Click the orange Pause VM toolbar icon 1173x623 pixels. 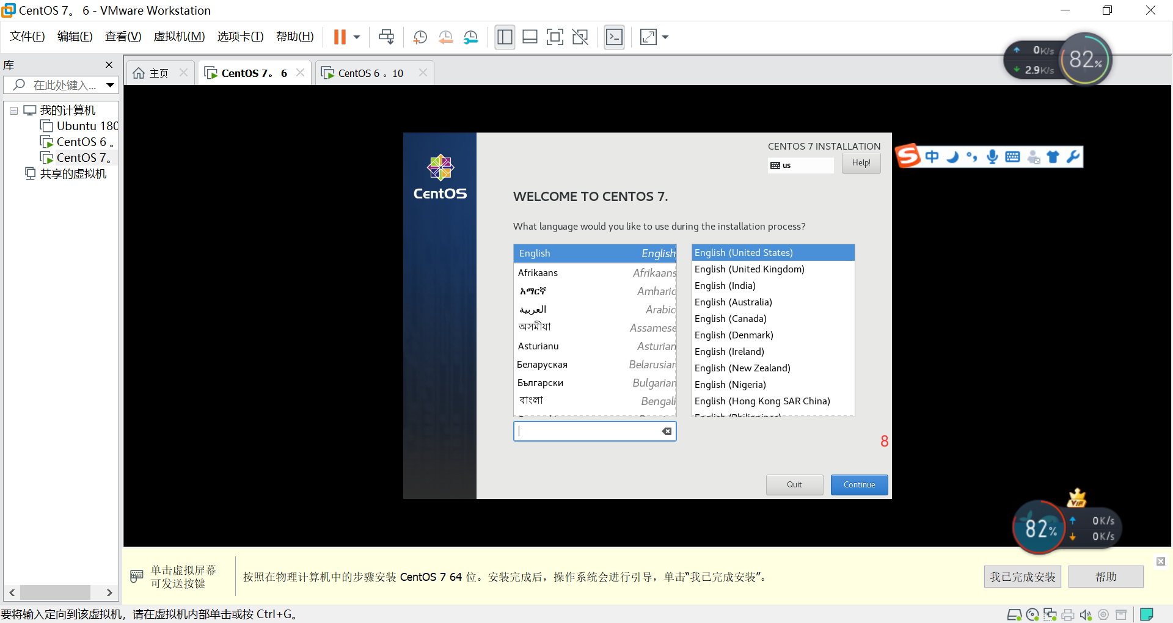click(340, 37)
